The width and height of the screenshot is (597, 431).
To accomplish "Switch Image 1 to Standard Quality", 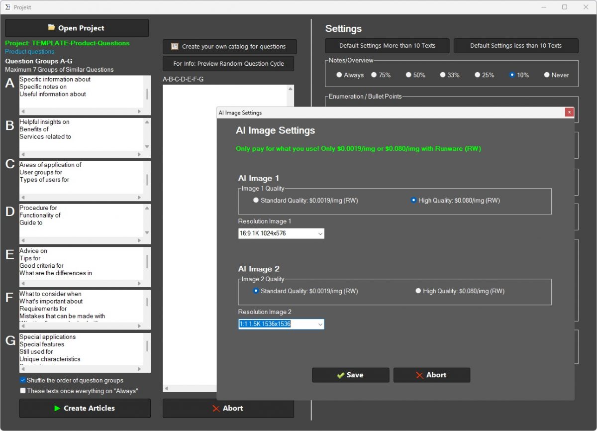I will click(x=256, y=200).
